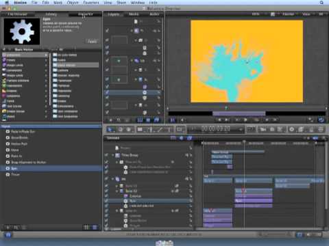Click the timeline playhead at ruler
Screen dimensions: 329x246
[x=244, y=142]
